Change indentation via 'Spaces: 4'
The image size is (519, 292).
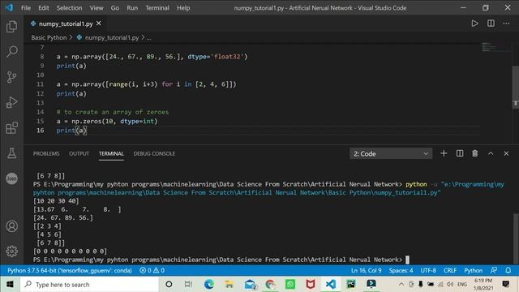point(401,270)
